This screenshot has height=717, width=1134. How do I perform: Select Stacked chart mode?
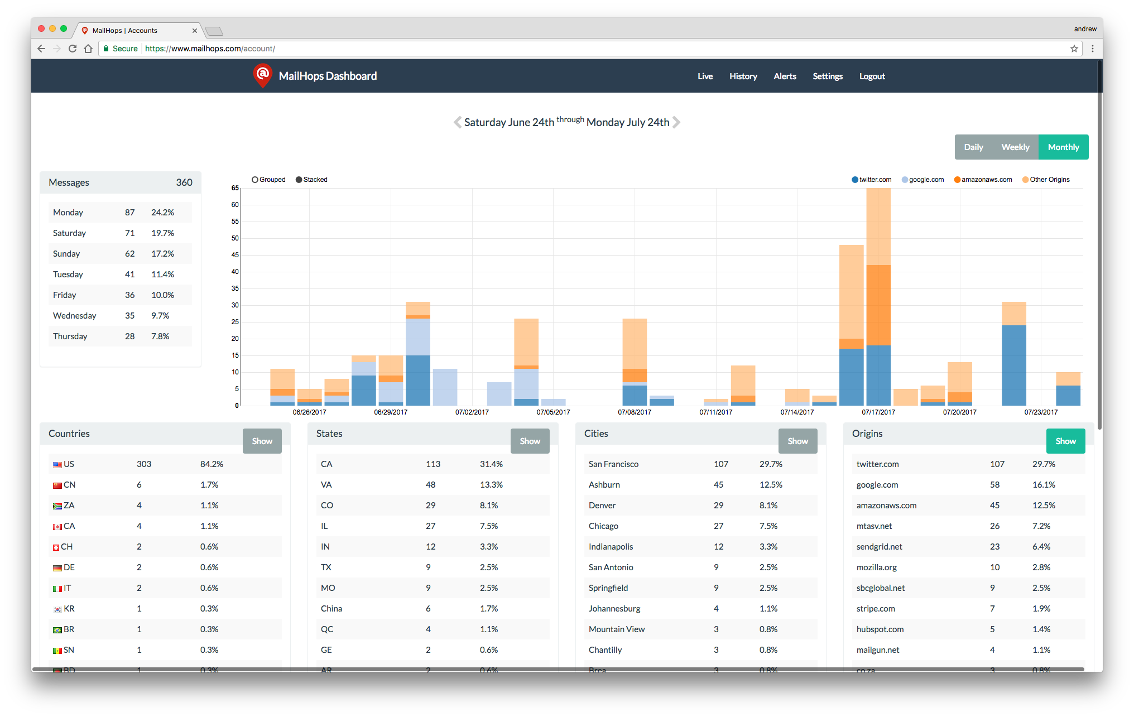(x=311, y=180)
